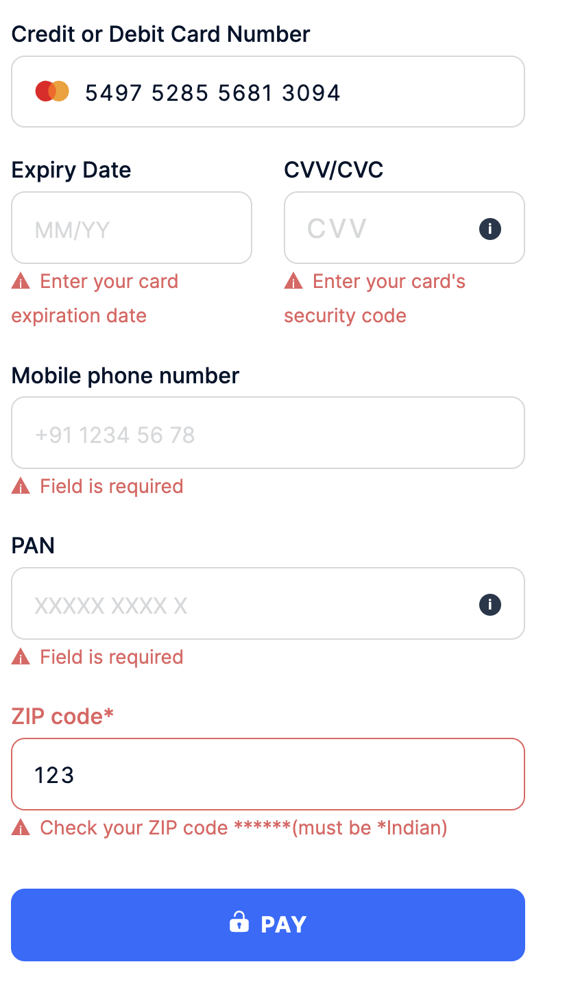Click the lock icon on the PAY button
This screenshot has height=986, width=580.
coord(238,924)
